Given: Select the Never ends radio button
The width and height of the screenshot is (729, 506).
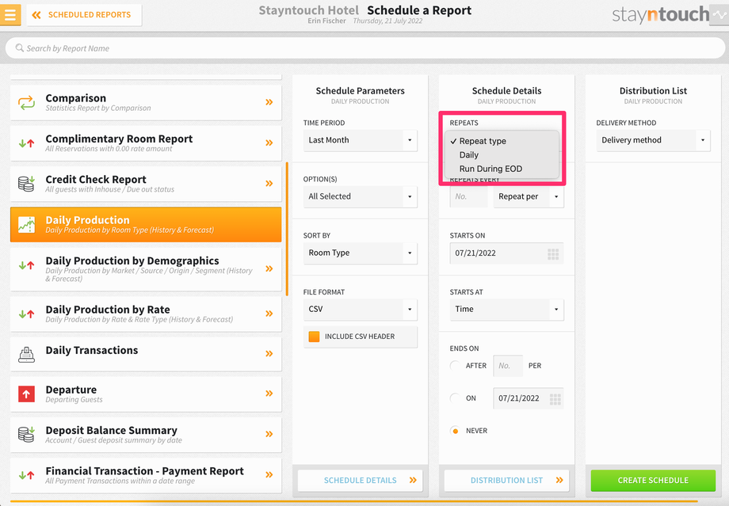Looking at the screenshot, I should (455, 431).
